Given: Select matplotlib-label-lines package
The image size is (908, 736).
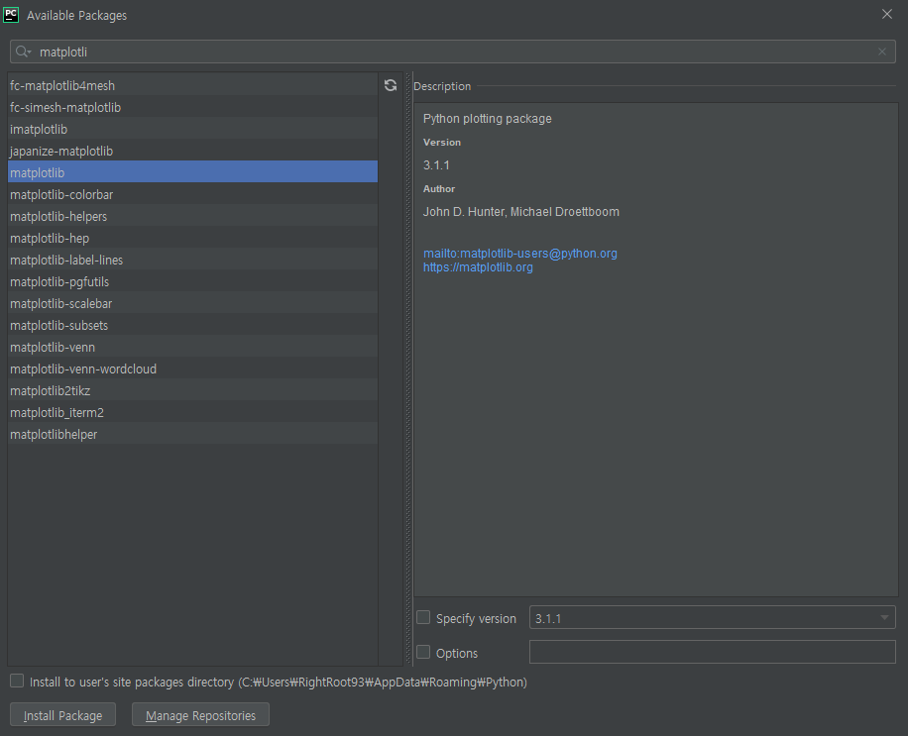Looking at the screenshot, I should (193, 260).
